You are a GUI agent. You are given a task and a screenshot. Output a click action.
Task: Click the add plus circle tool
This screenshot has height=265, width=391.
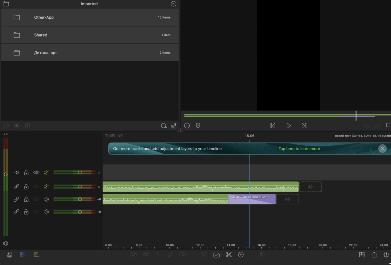click(241, 255)
